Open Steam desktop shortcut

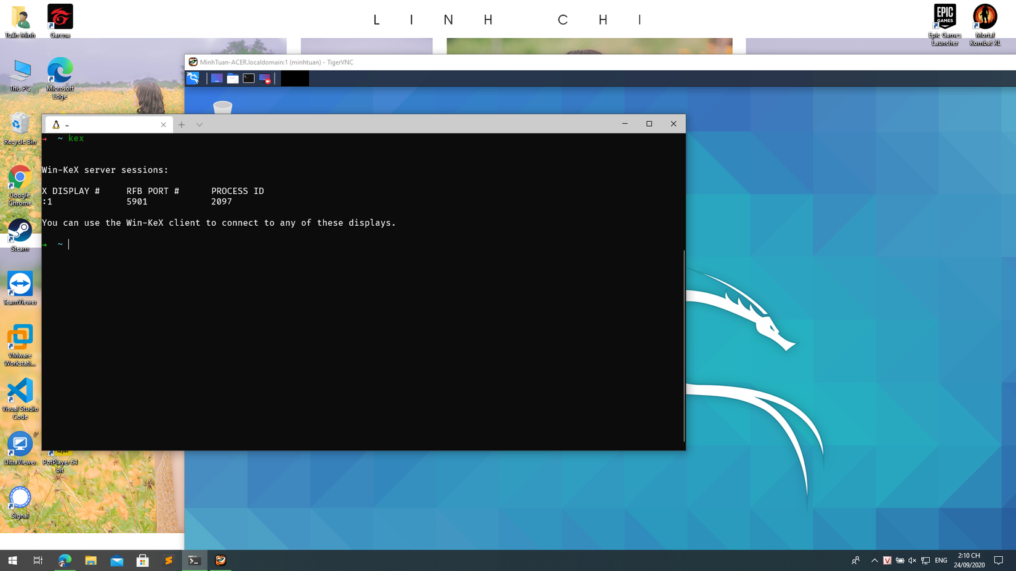[x=20, y=236]
